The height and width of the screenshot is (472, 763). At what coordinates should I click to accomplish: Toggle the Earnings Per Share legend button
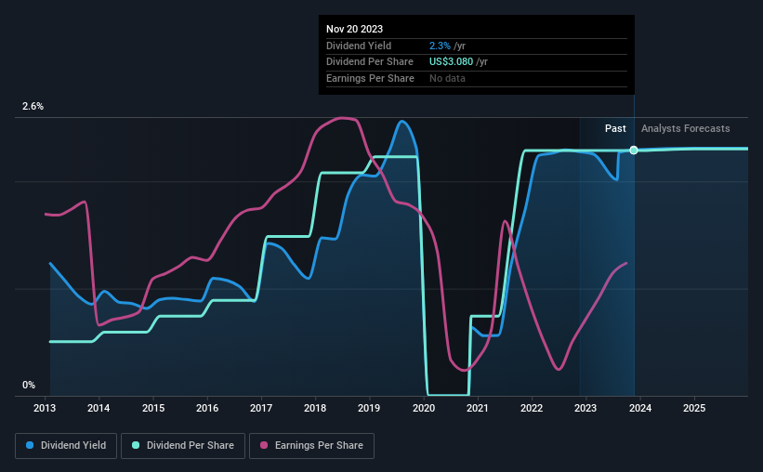click(312, 446)
